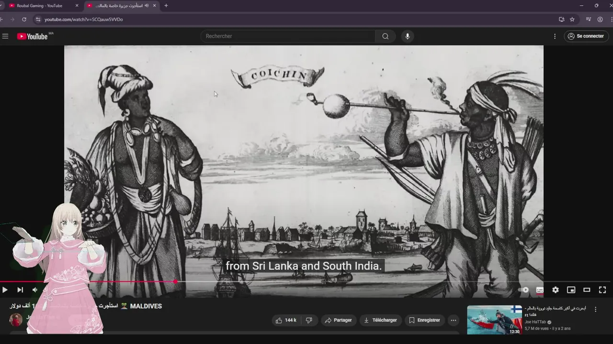Open the icebreaker suggested video thumbnail
This screenshot has height=344, width=613.
(495, 320)
